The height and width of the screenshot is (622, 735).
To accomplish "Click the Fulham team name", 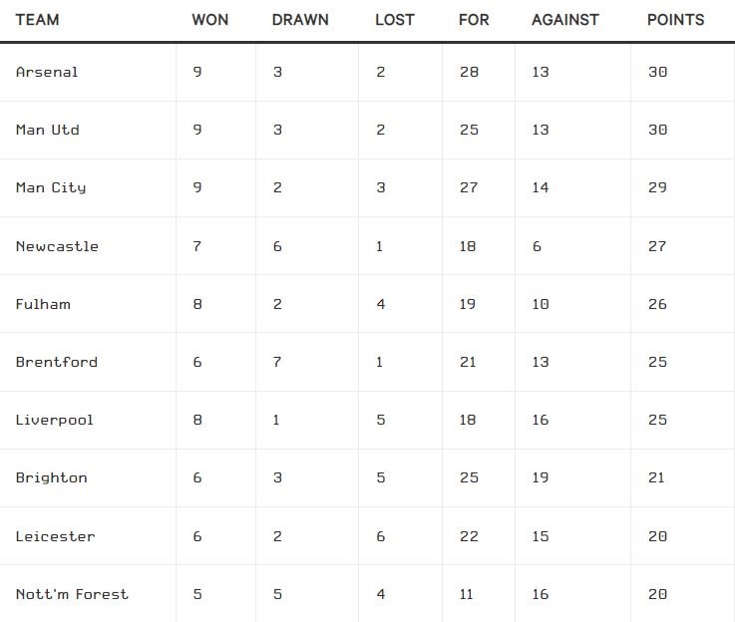I will (43, 304).
